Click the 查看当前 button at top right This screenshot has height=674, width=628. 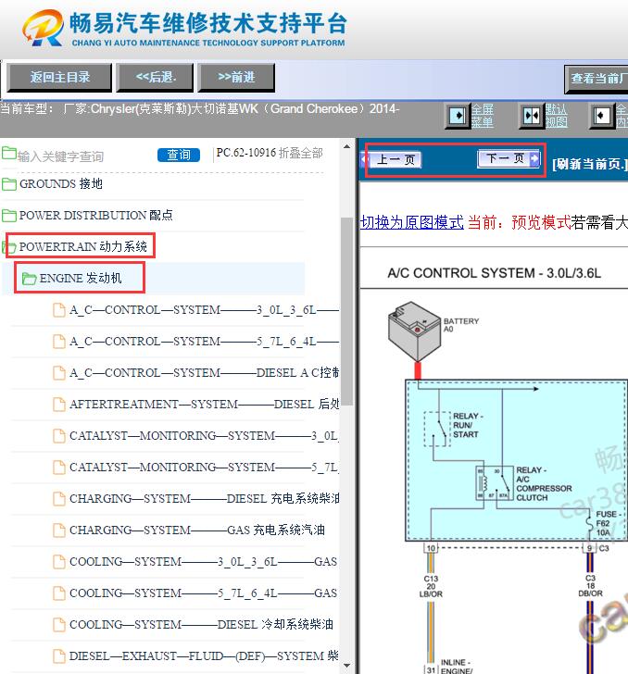(x=597, y=79)
